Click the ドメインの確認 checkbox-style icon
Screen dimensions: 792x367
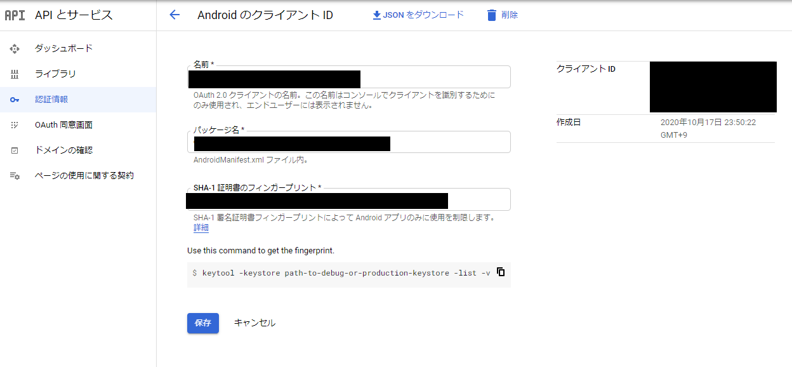(x=15, y=150)
